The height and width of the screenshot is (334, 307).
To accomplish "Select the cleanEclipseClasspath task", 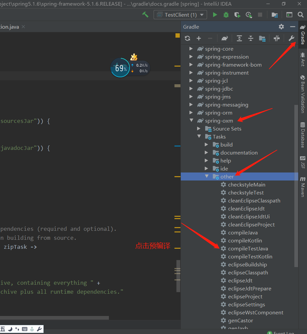I will pyautogui.click(x=254, y=201).
